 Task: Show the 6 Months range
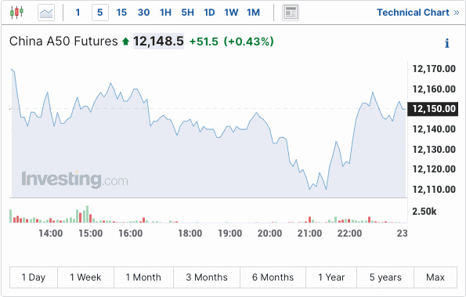coord(273,277)
